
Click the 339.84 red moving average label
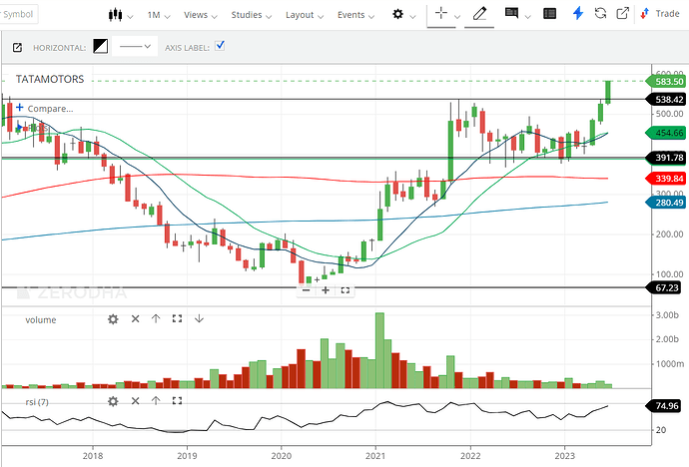pyautogui.click(x=666, y=179)
